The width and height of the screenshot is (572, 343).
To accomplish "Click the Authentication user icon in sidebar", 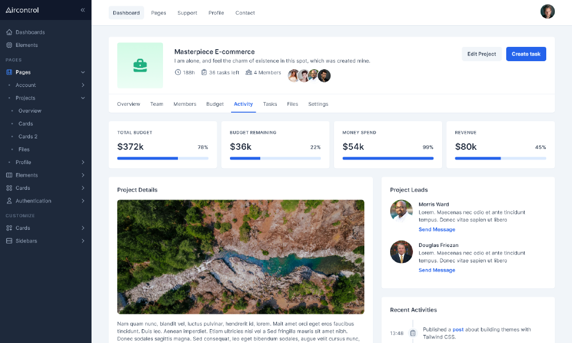I will tap(9, 201).
